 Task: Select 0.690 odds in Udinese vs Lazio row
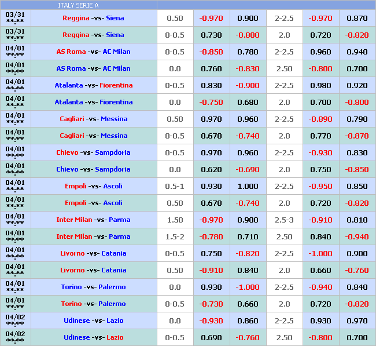[x=211, y=337]
